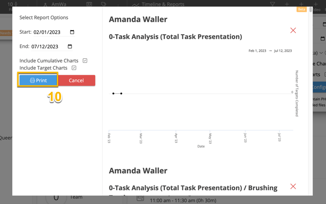
Task: Click the Timeline & Reports chart icon
Action: coord(136,5)
